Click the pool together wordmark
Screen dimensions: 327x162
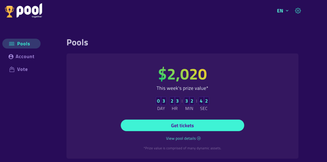click(x=29, y=11)
